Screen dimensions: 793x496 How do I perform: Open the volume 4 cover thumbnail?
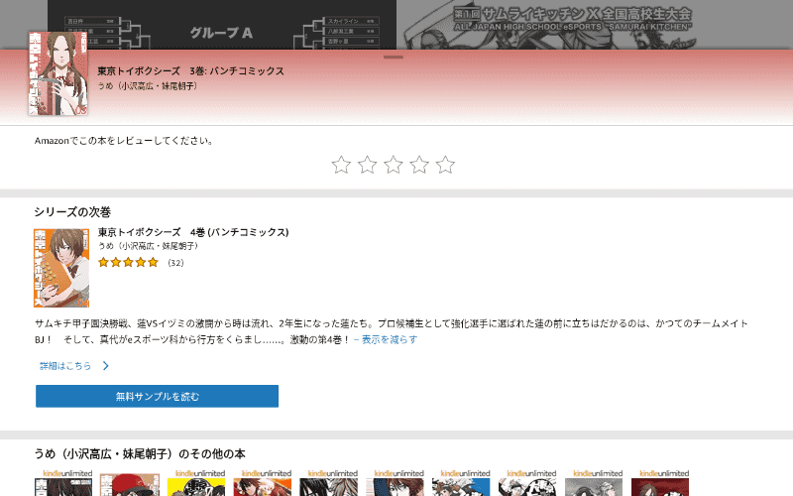point(61,268)
